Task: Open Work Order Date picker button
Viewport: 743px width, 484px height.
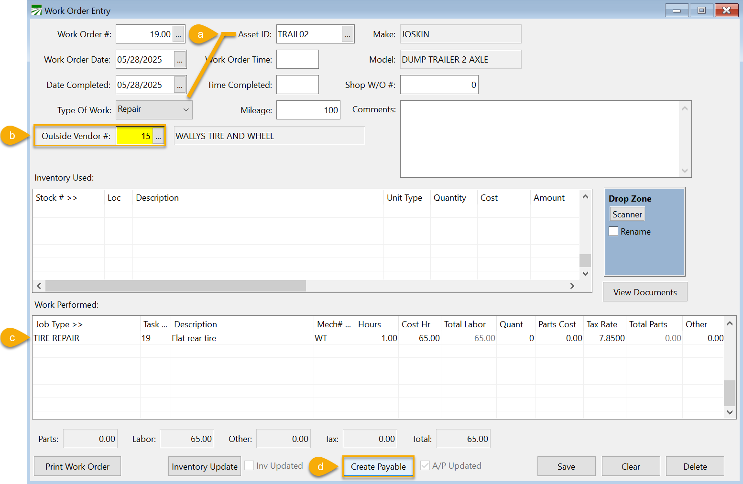Action: click(180, 60)
